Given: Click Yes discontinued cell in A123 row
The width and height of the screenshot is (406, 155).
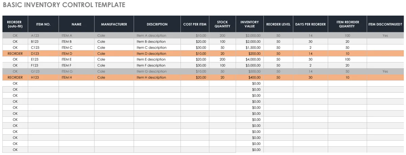Looking at the screenshot, I should (x=385, y=35).
